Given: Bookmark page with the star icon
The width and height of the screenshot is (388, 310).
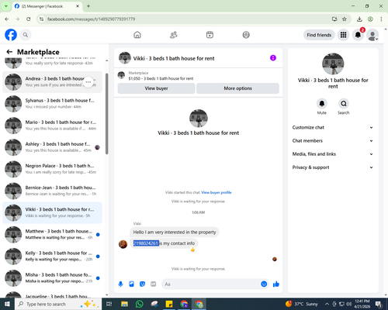Looking at the screenshot, I should [x=345, y=19].
